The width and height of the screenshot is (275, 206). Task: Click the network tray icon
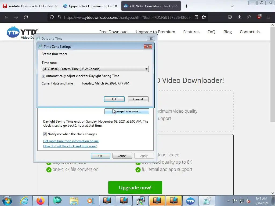point(241,201)
